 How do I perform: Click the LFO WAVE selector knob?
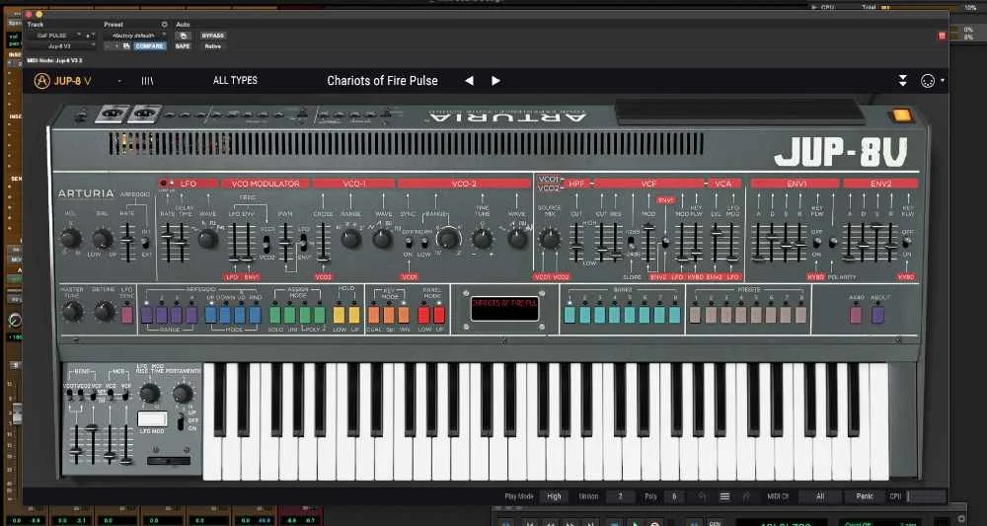207,239
